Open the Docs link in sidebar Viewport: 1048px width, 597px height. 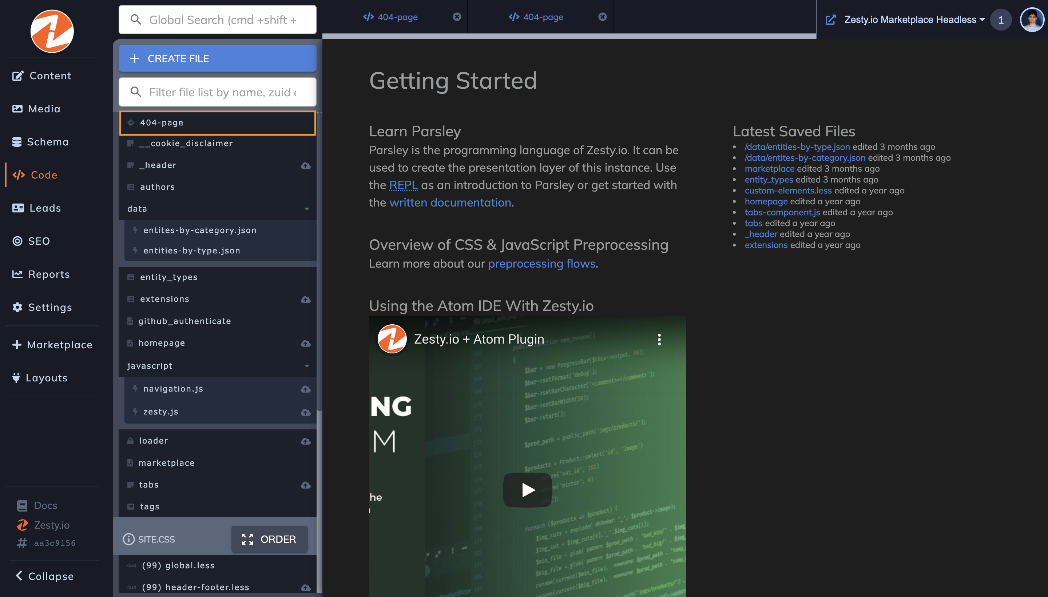(x=37, y=506)
